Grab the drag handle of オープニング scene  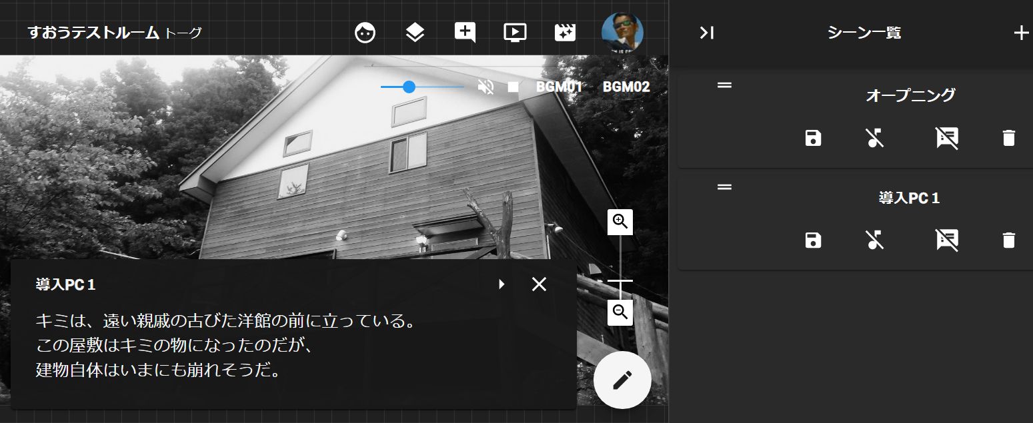coord(724,85)
